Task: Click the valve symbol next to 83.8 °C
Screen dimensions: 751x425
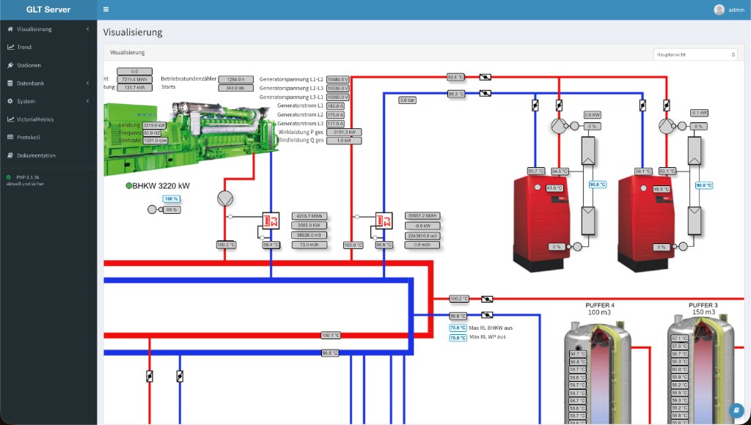Action: click(486, 77)
